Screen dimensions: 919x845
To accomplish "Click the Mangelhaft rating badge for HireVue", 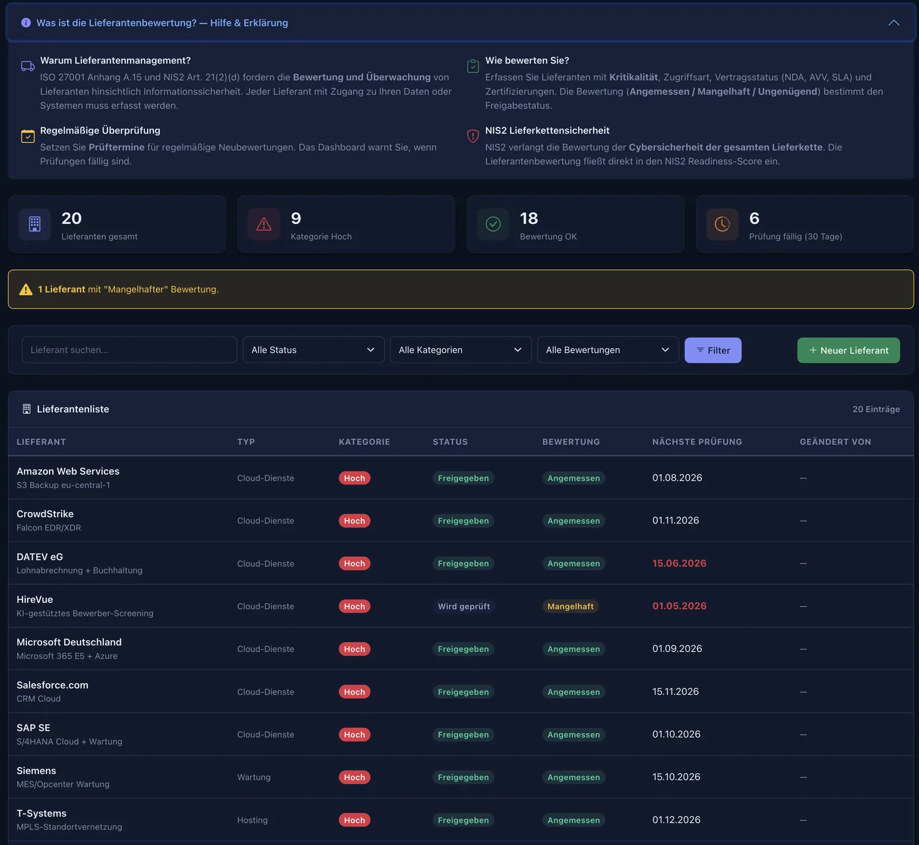I will (x=570, y=606).
